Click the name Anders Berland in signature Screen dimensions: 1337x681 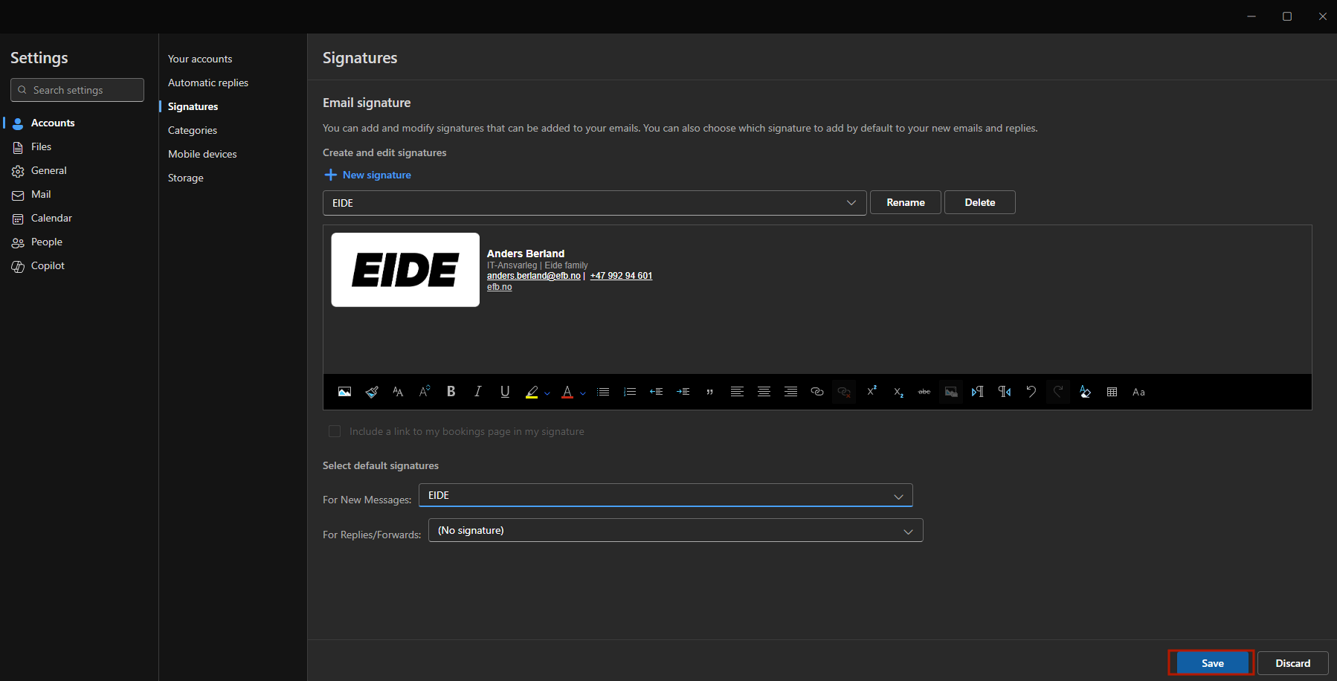(526, 254)
